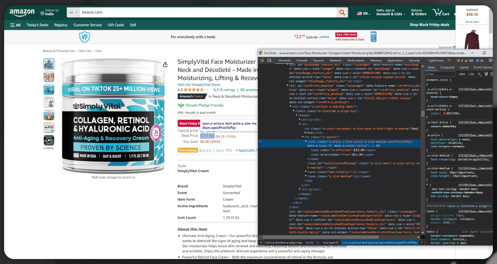This screenshot has width=497, height=264.
Task: Click the Go to Cart button
Action: pos(472,22)
